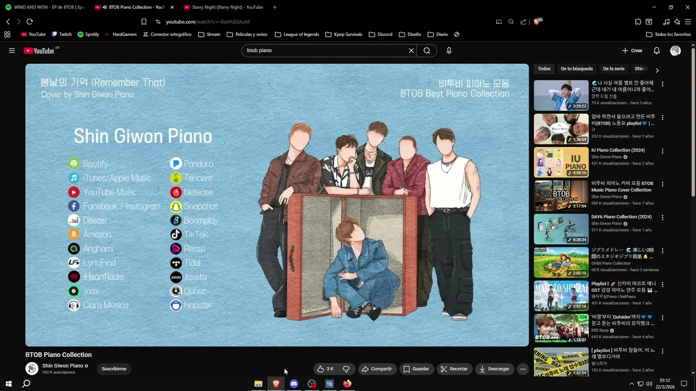This screenshot has width=696, height=391.
Task: Click the Recortar clip button
Action: point(454,369)
